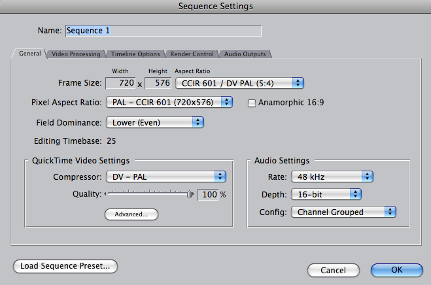
Task: Click the sequence Name text field
Action: point(162,30)
